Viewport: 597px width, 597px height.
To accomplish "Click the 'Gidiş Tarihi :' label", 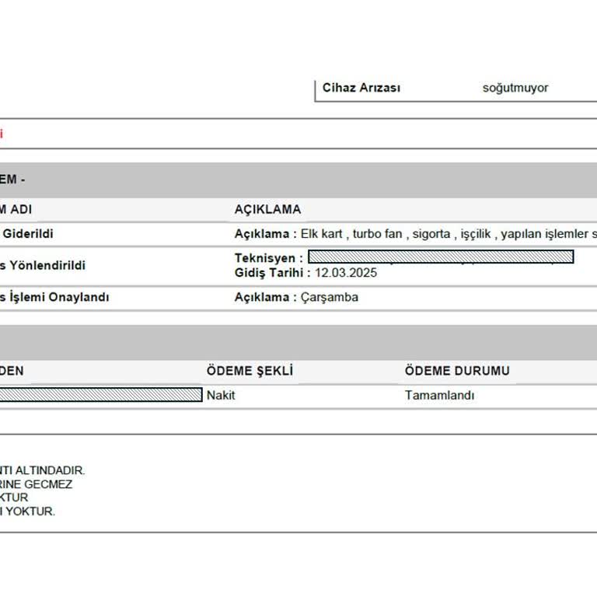I will point(273,273).
